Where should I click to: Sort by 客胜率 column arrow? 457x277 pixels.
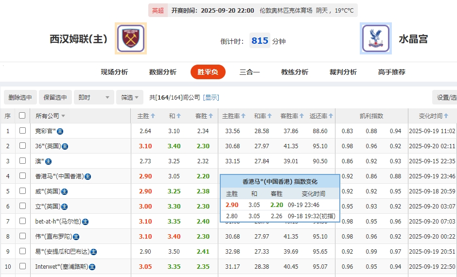(x=301, y=116)
